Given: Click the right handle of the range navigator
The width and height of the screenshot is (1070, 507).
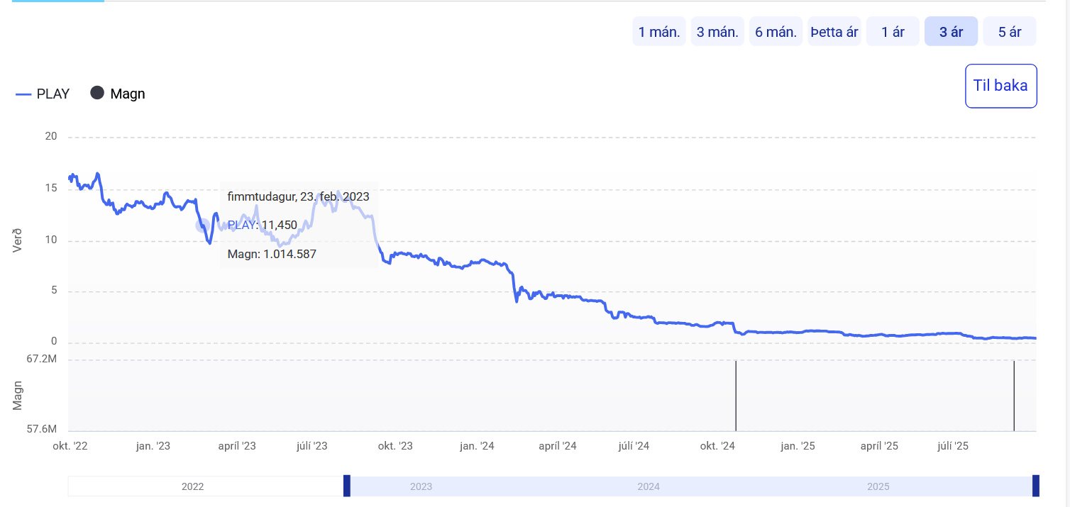Looking at the screenshot, I should [1036, 486].
